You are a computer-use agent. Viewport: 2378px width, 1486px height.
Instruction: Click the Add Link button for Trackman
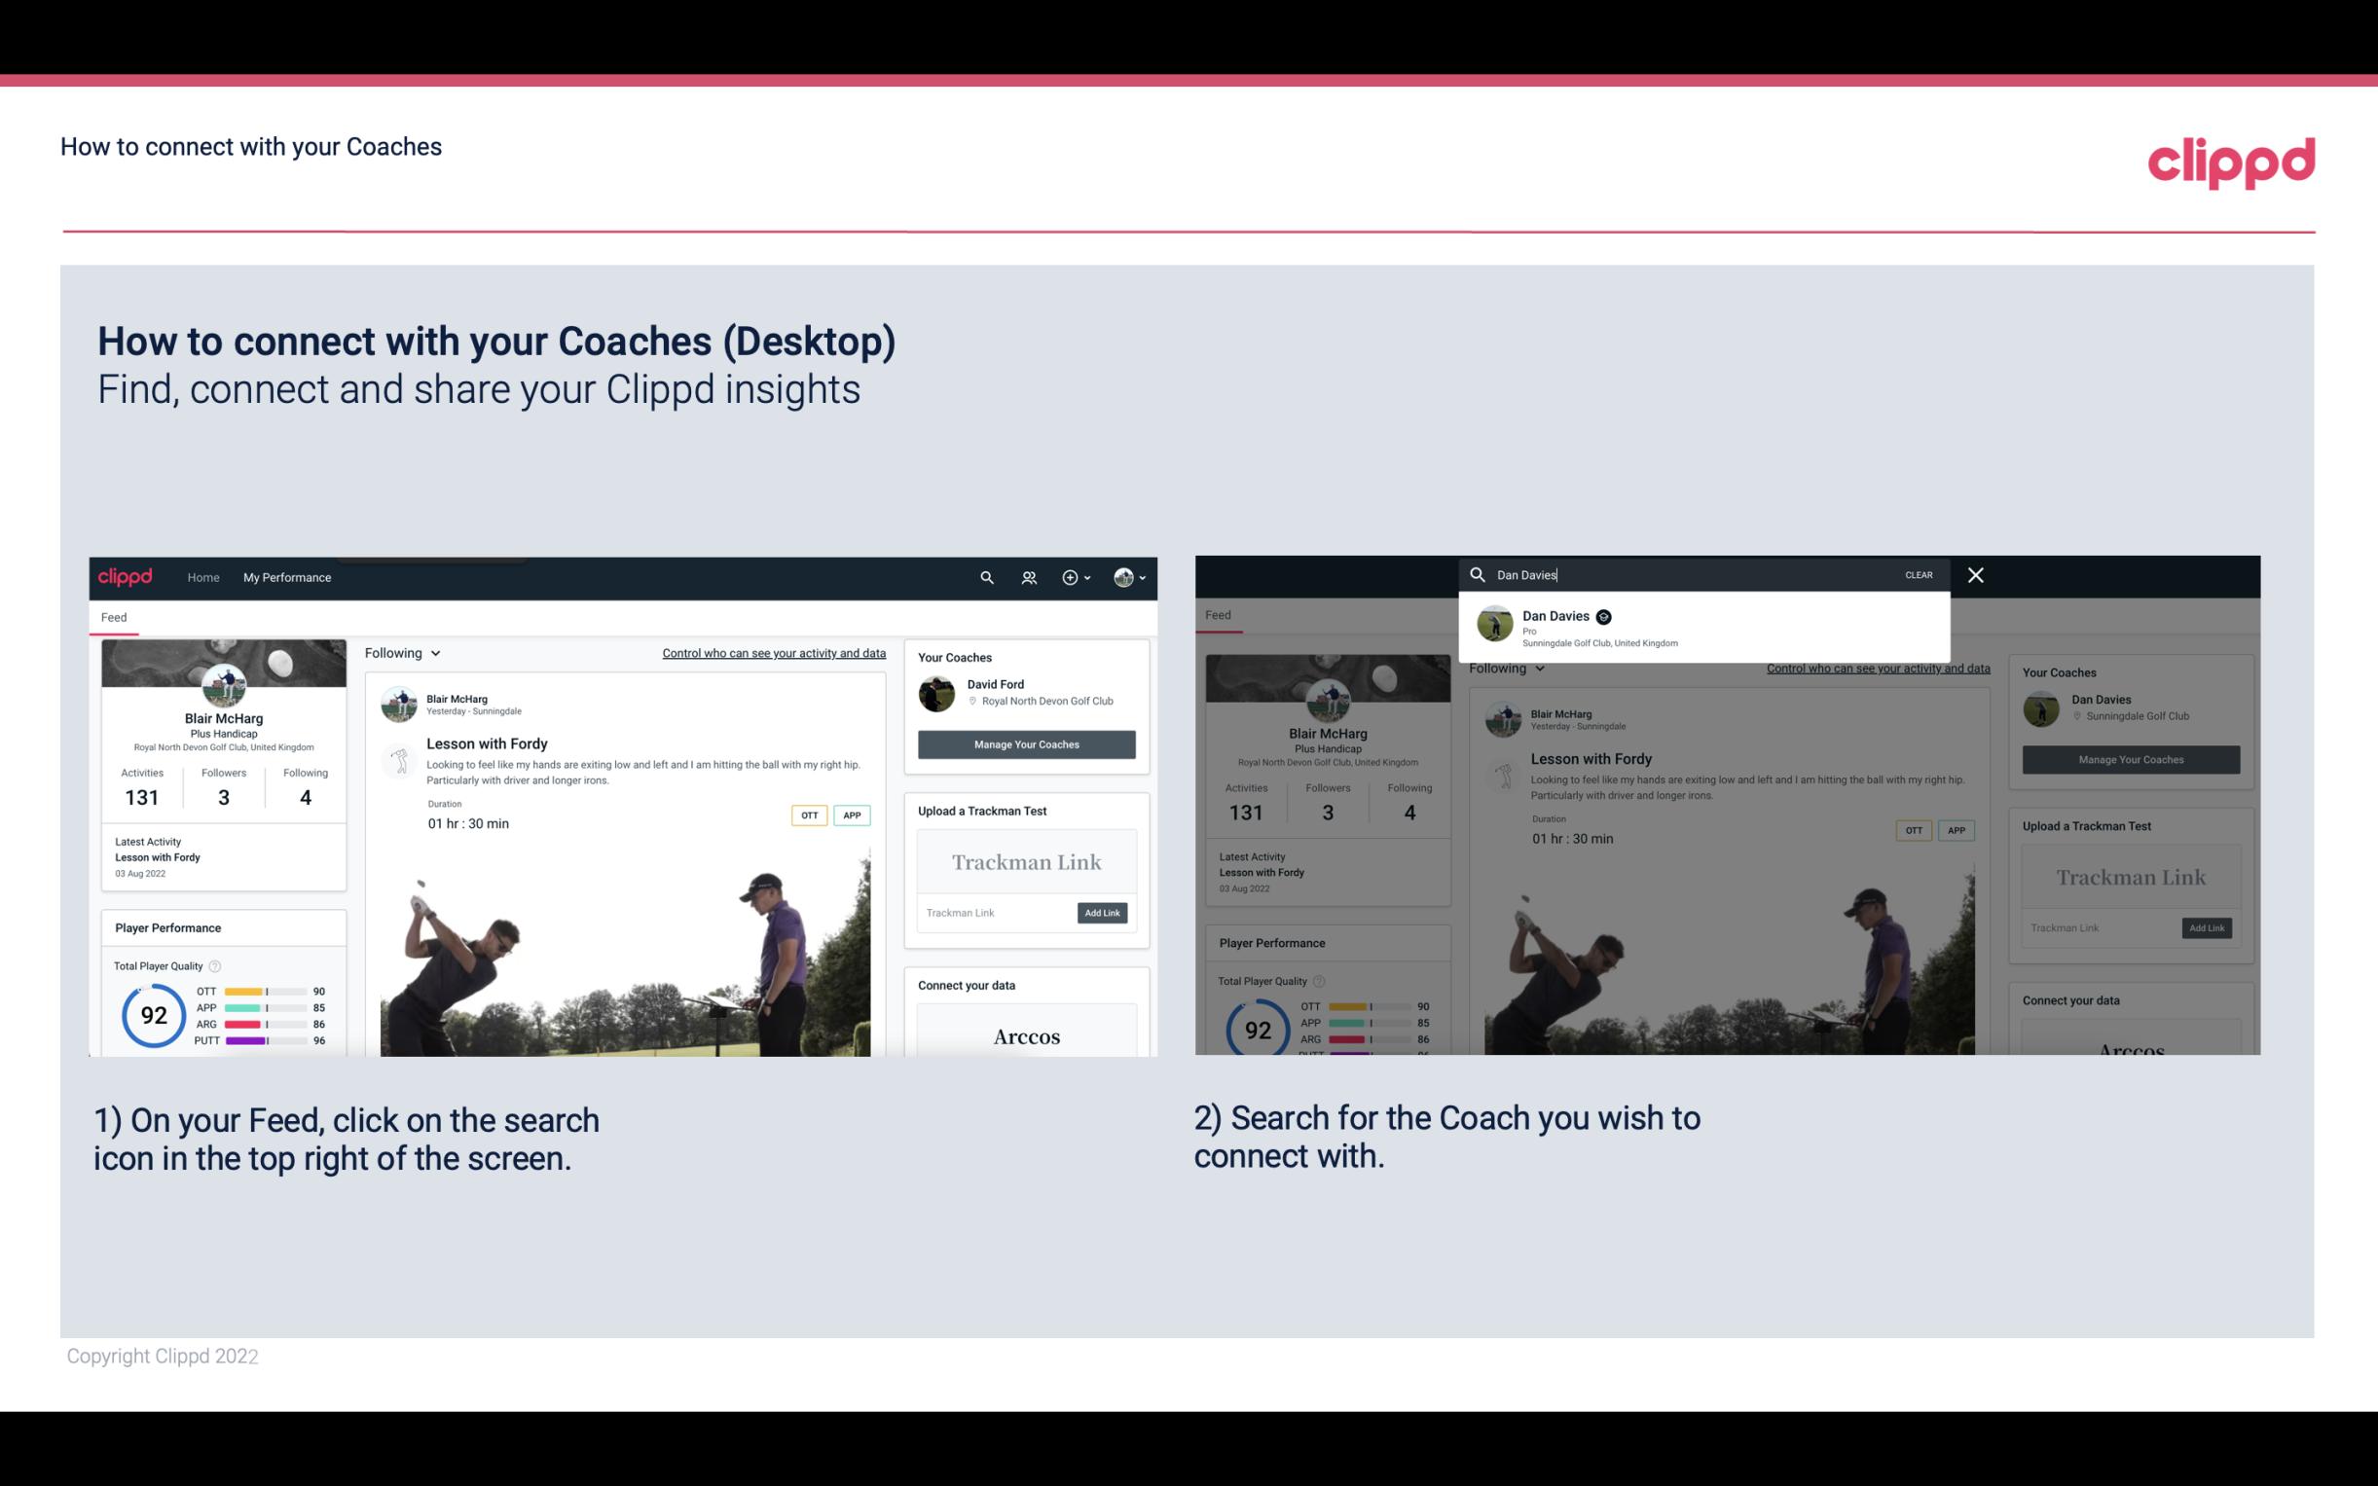pos(1103,913)
